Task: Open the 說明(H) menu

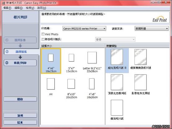Action: coord(42,8)
